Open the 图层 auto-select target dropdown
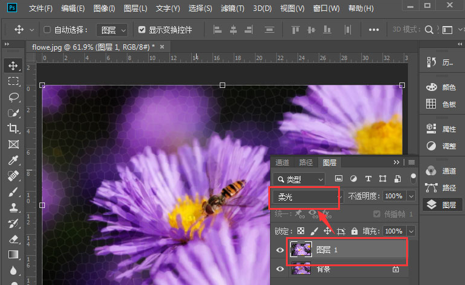The height and width of the screenshot is (285, 465). coord(112,30)
